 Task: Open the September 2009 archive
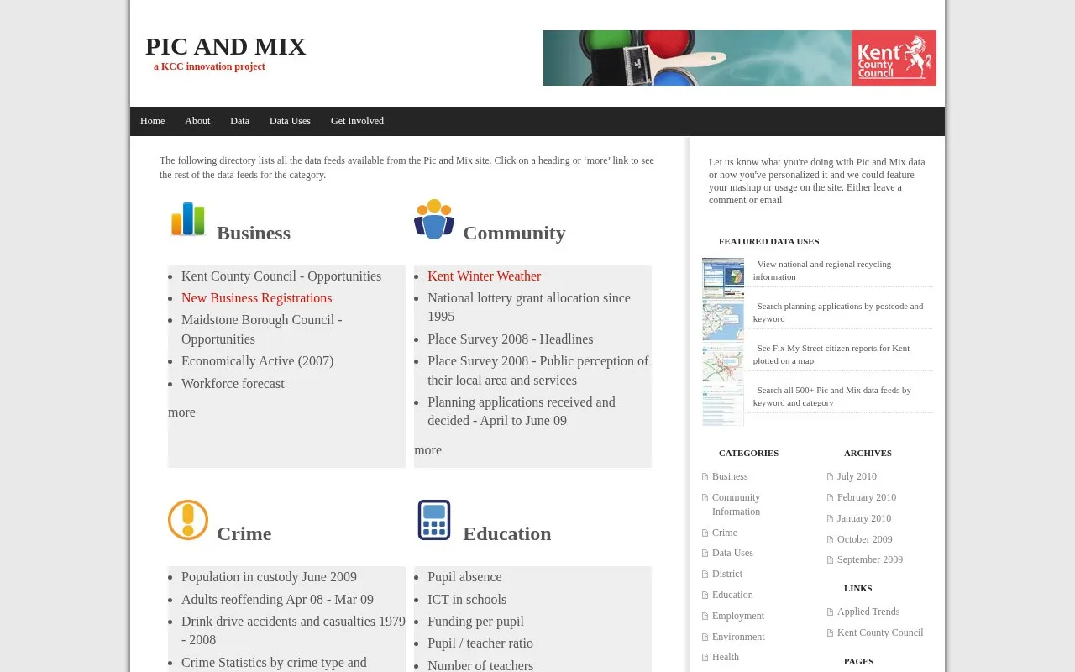(870, 559)
